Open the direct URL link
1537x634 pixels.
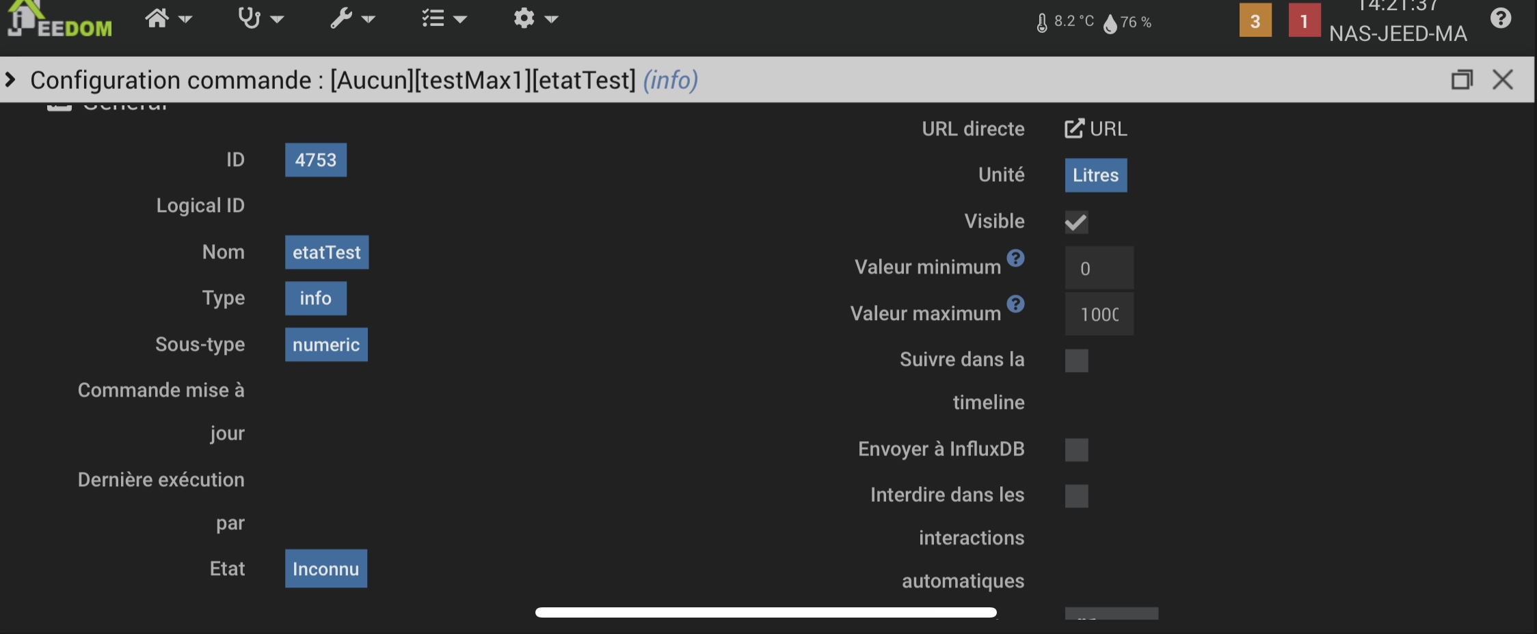point(1095,129)
